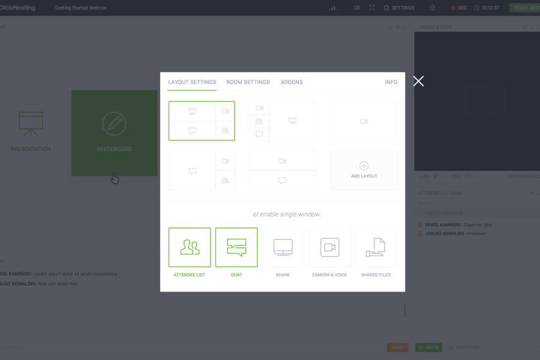The height and width of the screenshot is (360, 540).
Task: Toggle fullscreen icon in the top bar
Action: 373,8
